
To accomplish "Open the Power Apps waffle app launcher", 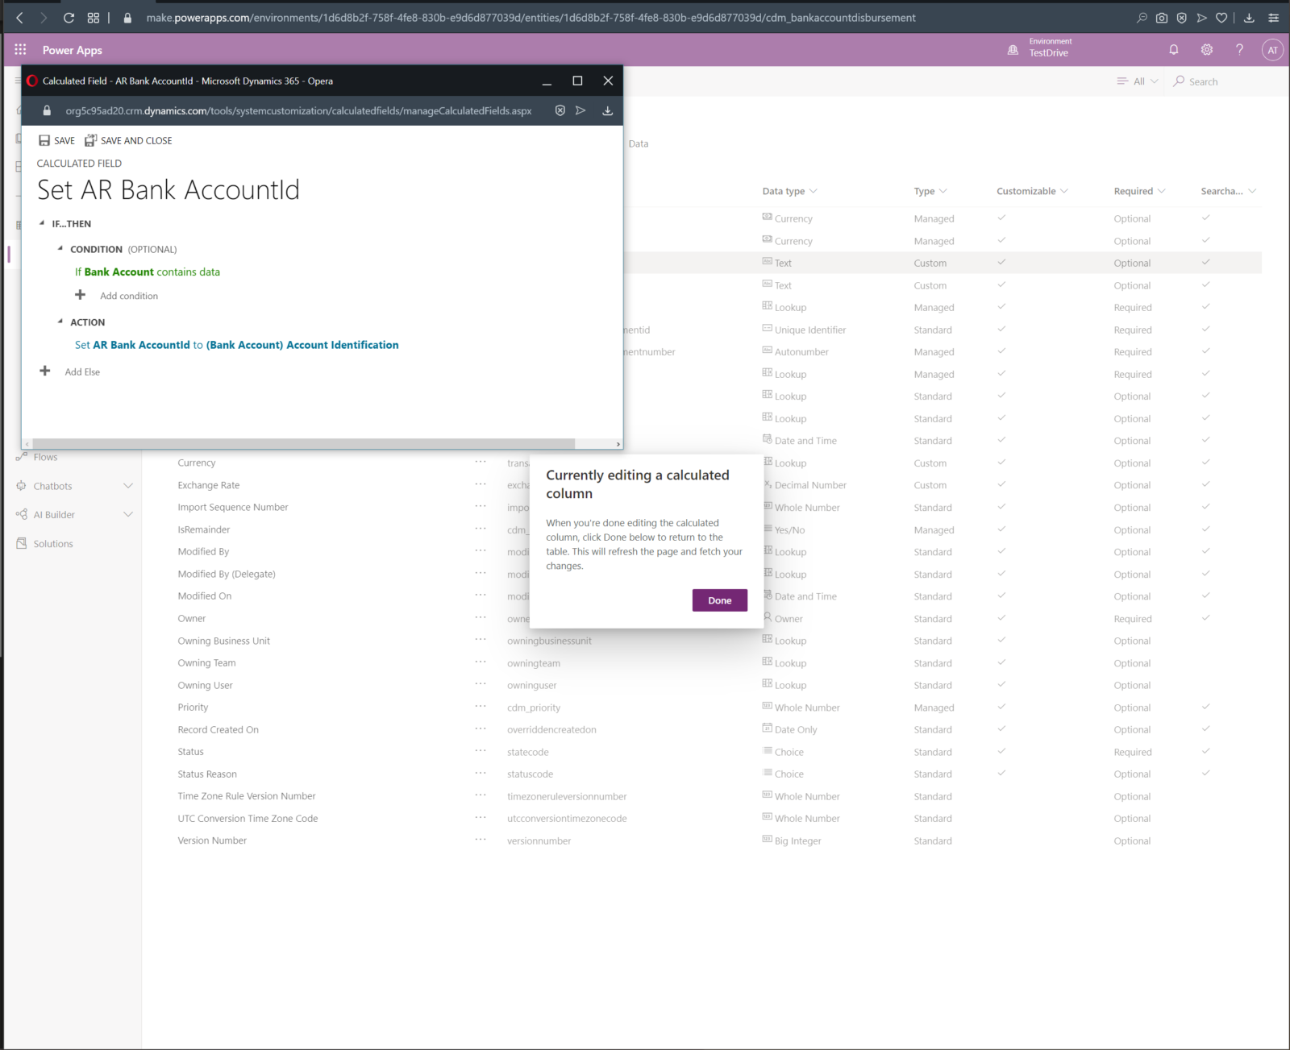I will click(x=20, y=49).
